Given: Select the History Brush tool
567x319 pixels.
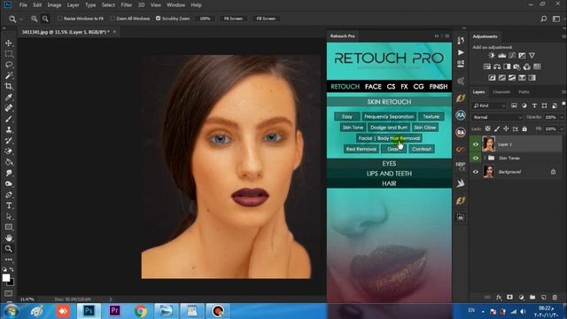Looking at the screenshot, I should [x=9, y=141].
